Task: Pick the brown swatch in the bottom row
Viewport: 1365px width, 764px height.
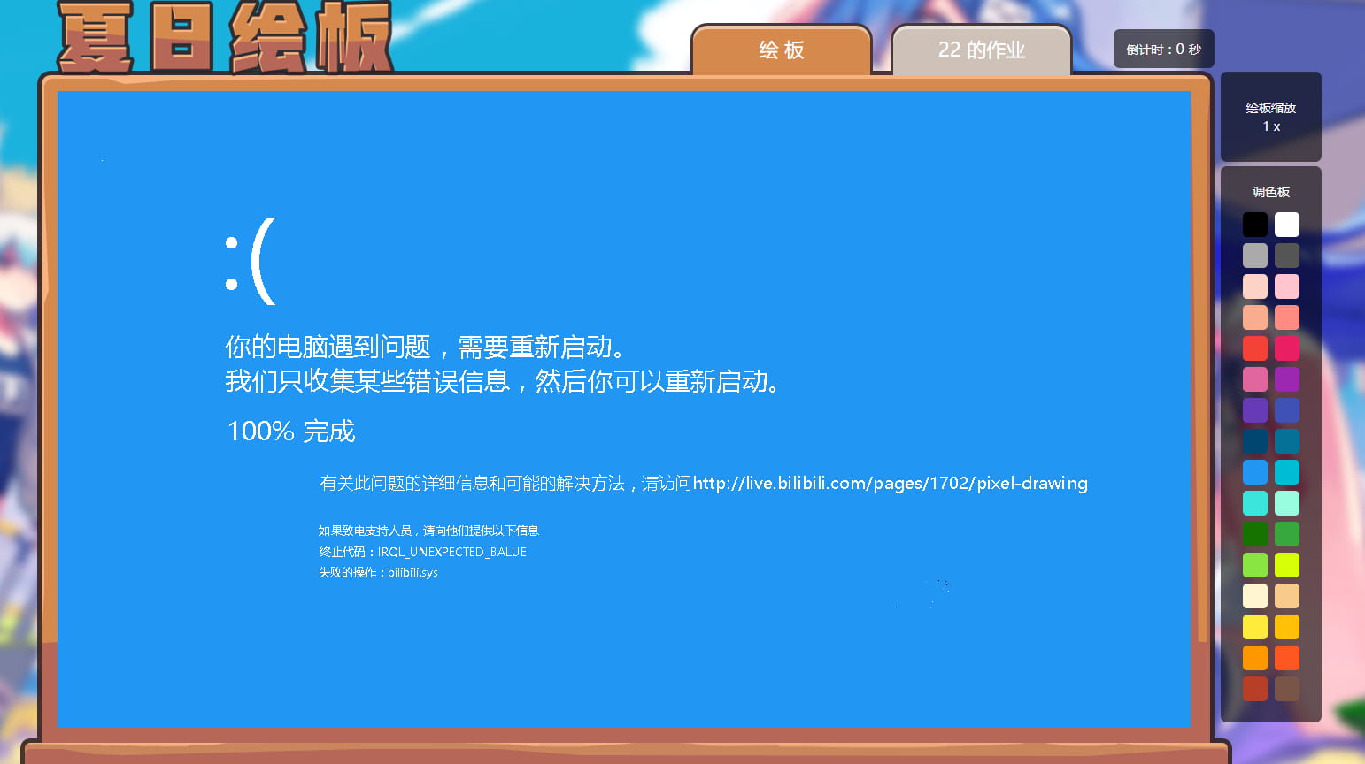Action: click(x=1287, y=689)
